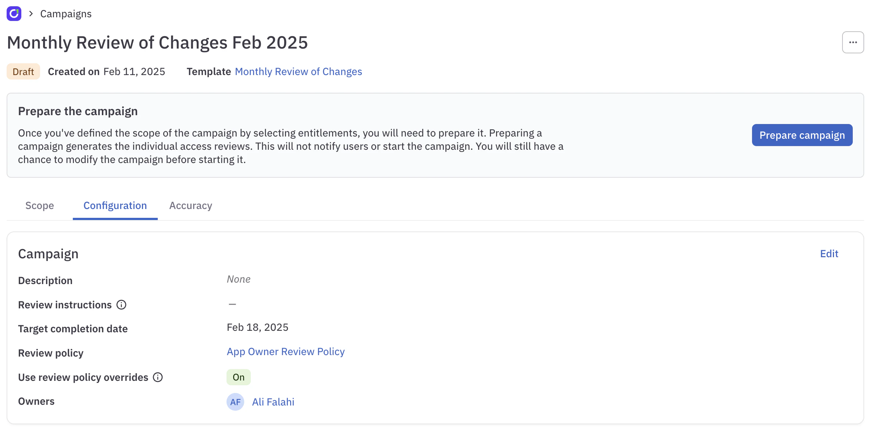Switch to the Scope tab
This screenshot has width=873, height=432.
(x=40, y=205)
